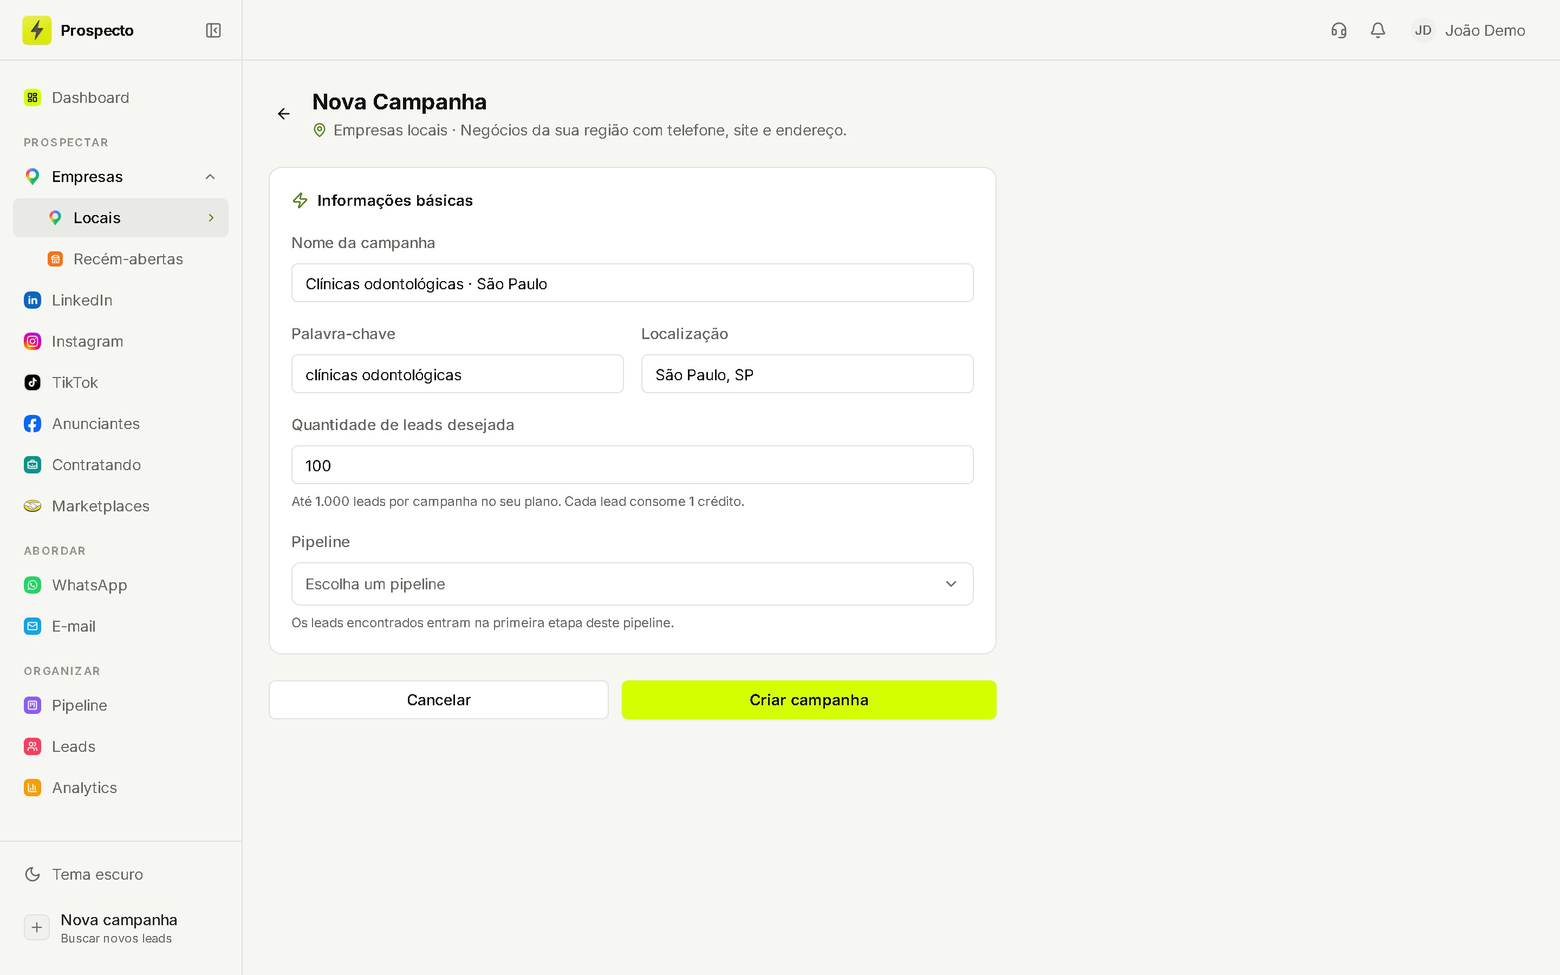Click the TikTok logo icon
The height and width of the screenshot is (975, 1560).
pyautogui.click(x=32, y=382)
